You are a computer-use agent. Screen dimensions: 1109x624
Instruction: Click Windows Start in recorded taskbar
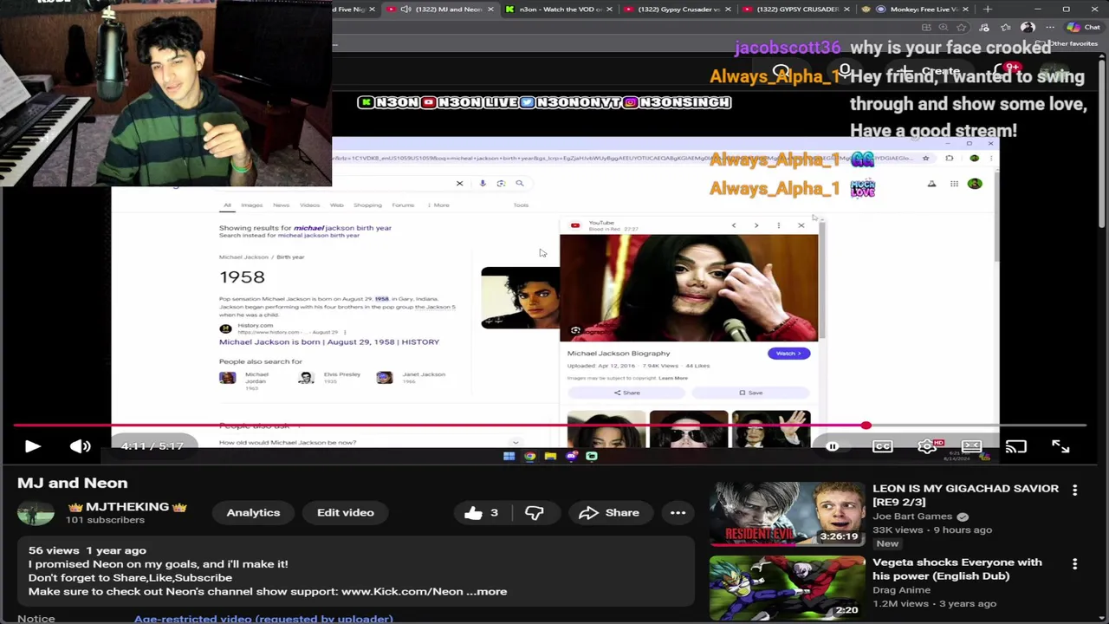pos(509,456)
